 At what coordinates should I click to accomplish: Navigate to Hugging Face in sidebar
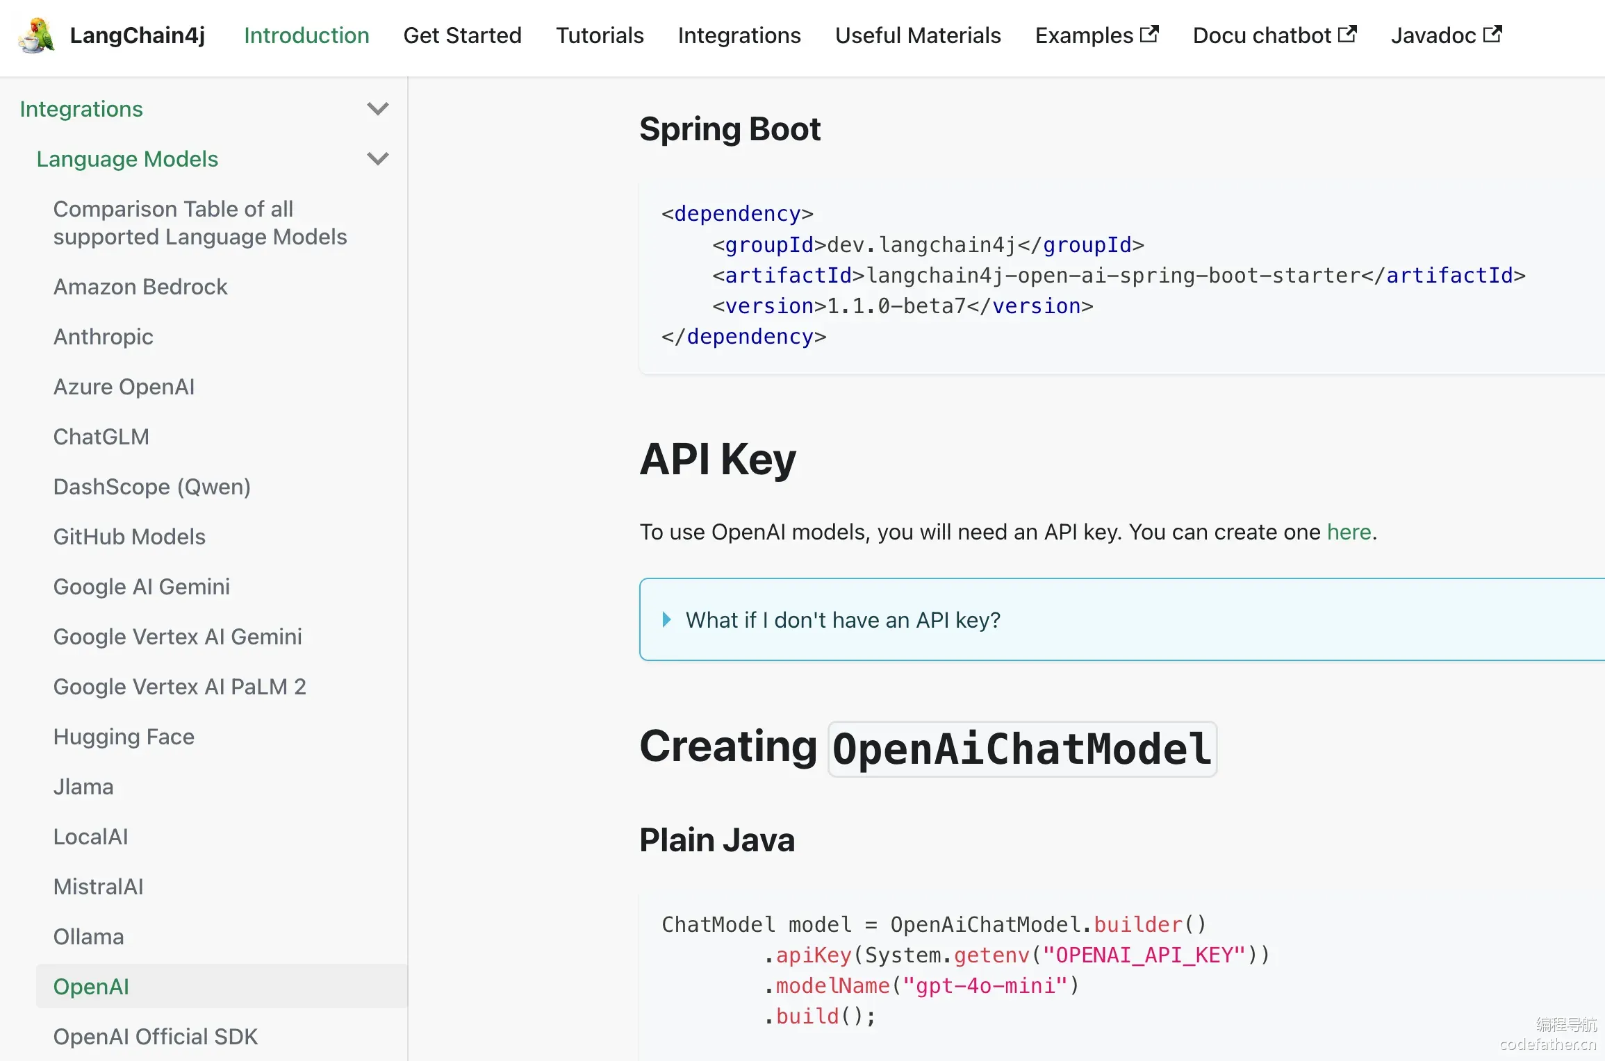tap(124, 737)
